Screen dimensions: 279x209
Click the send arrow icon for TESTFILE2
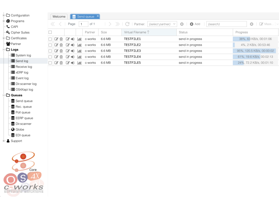73,45
